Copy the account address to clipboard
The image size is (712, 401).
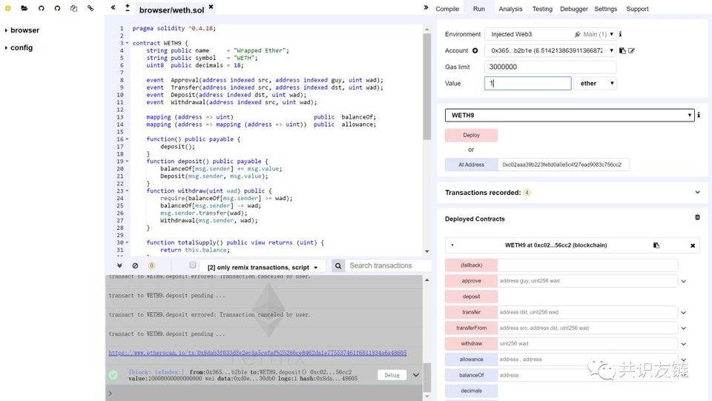tap(622, 50)
